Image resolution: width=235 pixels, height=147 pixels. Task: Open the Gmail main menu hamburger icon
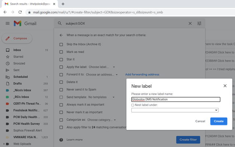click(x=7, y=23)
